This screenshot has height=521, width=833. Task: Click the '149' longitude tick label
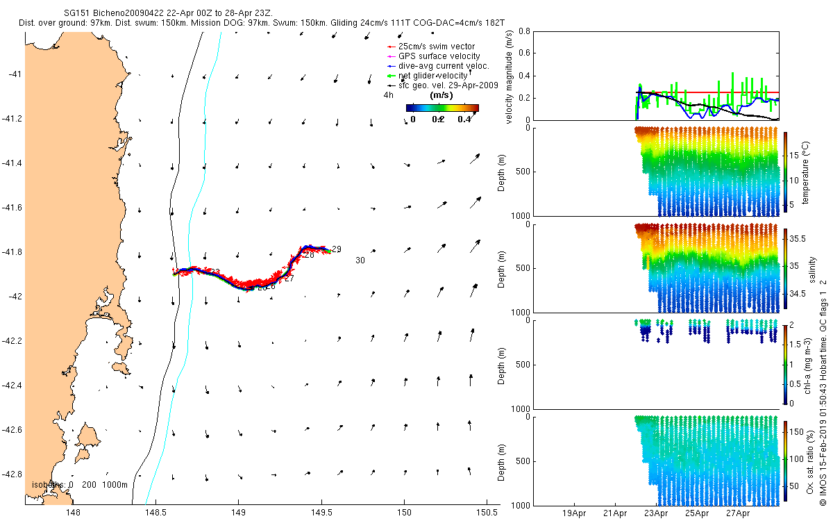(x=238, y=513)
